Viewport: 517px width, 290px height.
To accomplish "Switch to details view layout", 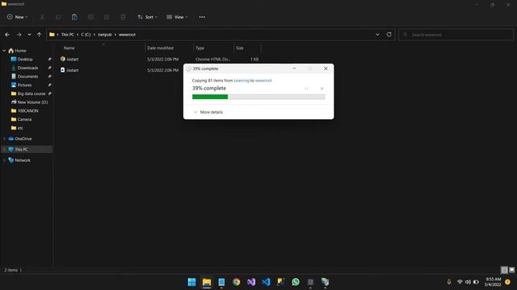I will (504, 271).
